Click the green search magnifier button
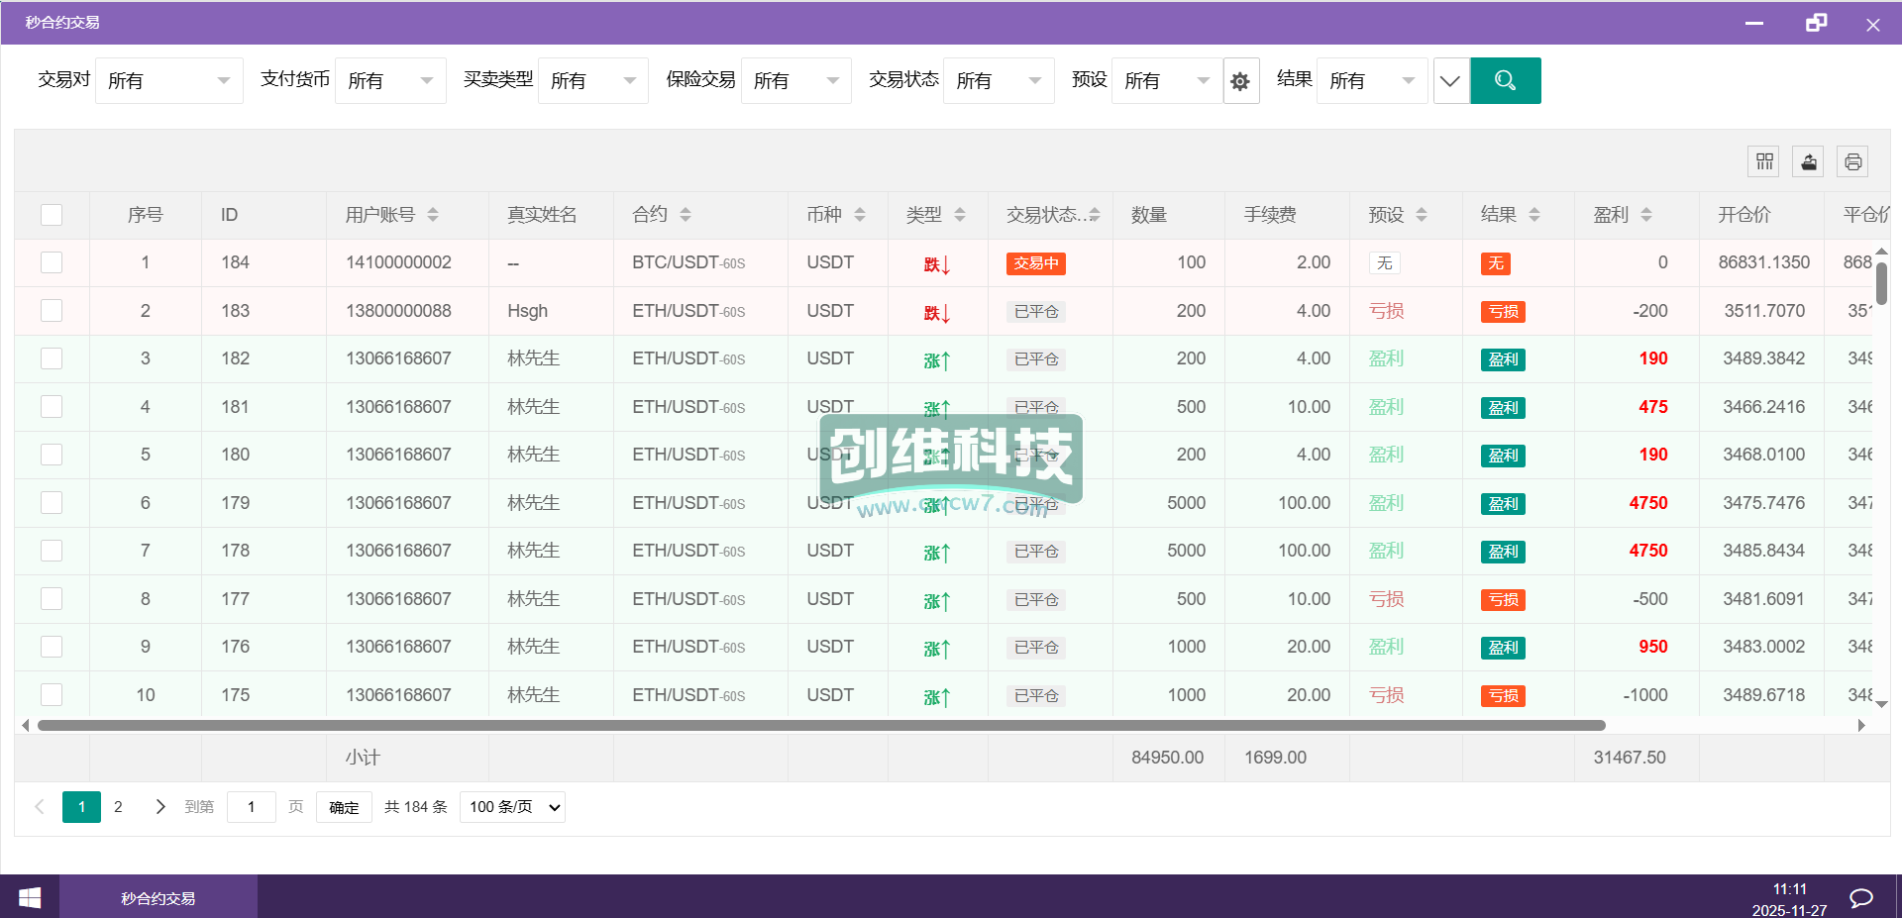The width and height of the screenshot is (1902, 918). click(1505, 80)
